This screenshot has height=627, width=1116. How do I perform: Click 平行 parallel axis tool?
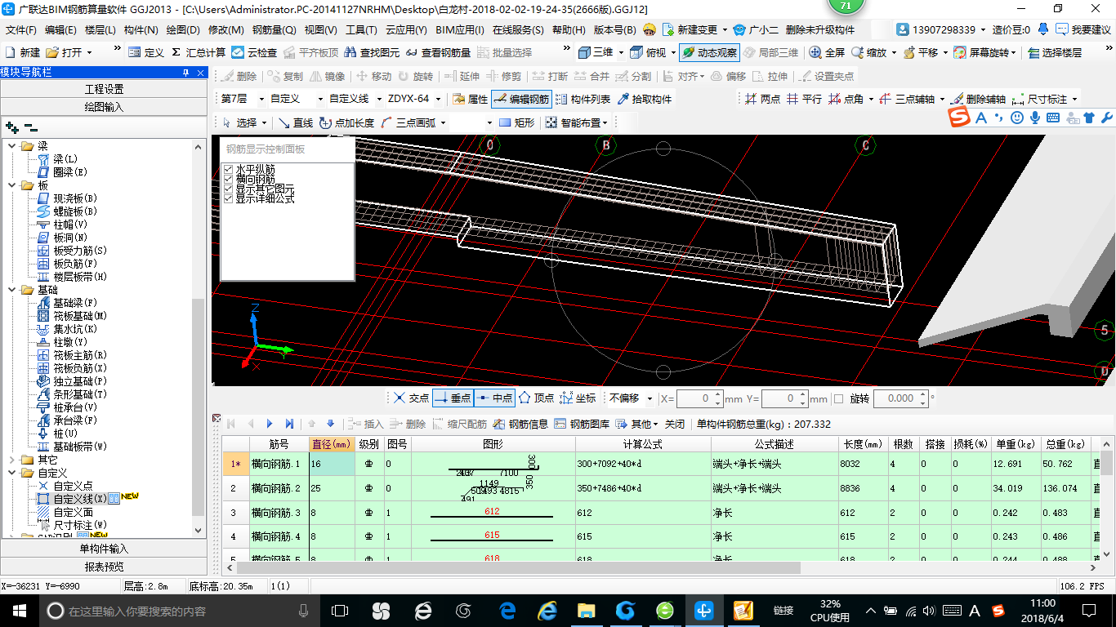(804, 99)
